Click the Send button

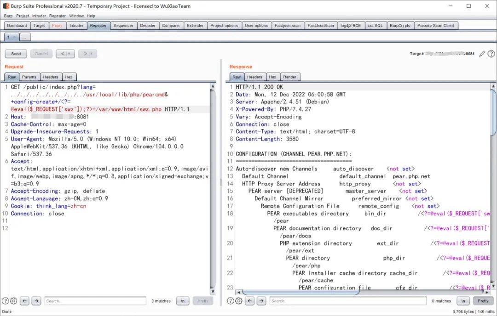16,54
